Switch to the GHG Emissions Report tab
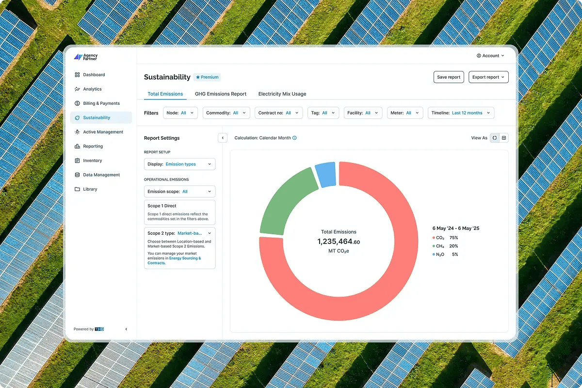Viewport: 582px width, 388px height. [221, 94]
